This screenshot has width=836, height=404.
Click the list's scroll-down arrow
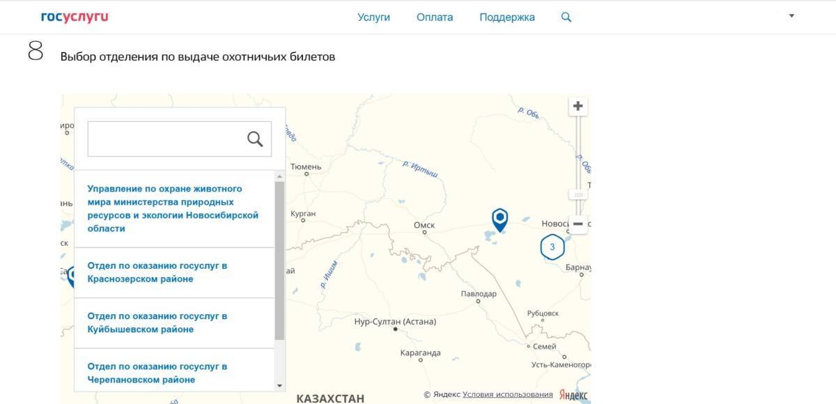(280, 385)
